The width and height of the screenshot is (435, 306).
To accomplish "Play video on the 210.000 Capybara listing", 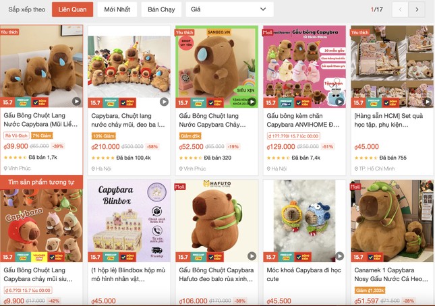I will click(165, 102).
